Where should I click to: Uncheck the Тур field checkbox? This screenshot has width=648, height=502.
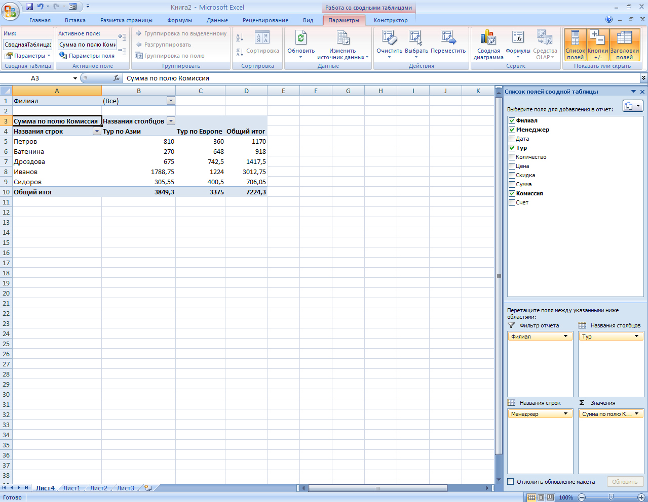(512, 148)
